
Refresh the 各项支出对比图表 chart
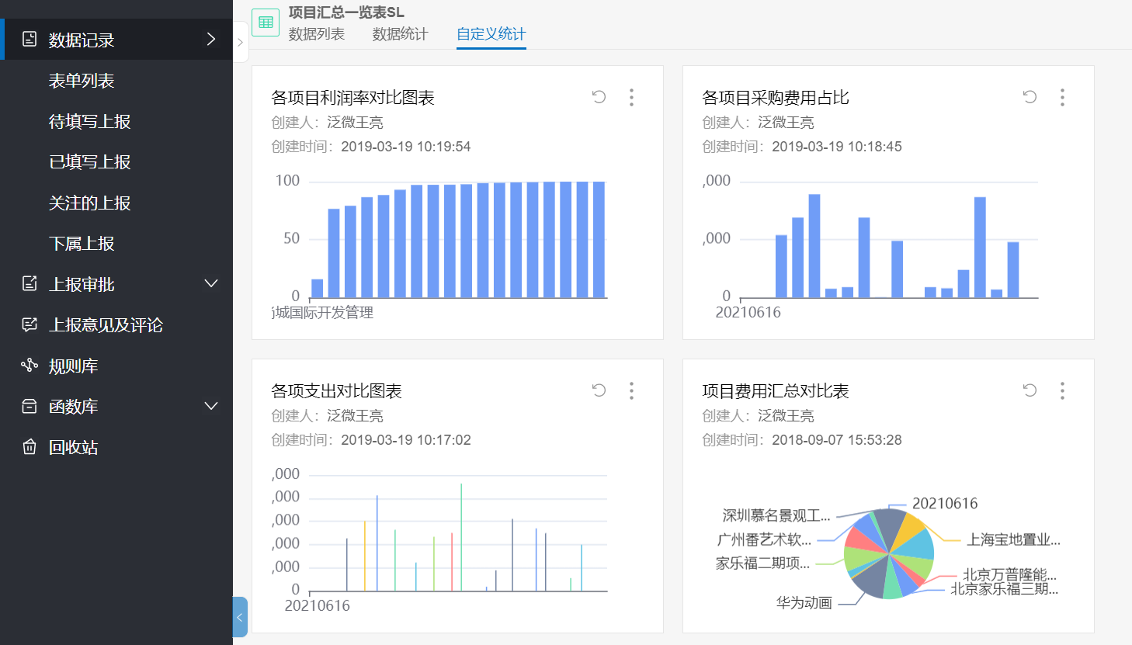[599, 390]
